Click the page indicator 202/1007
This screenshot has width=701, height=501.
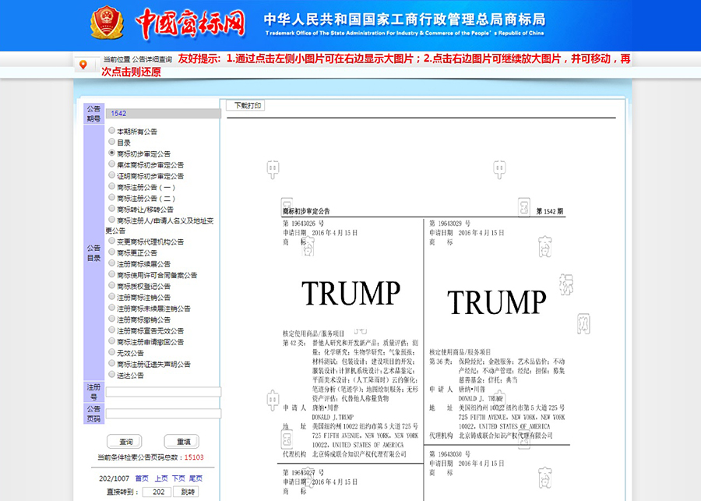click(x=114, y=478)
